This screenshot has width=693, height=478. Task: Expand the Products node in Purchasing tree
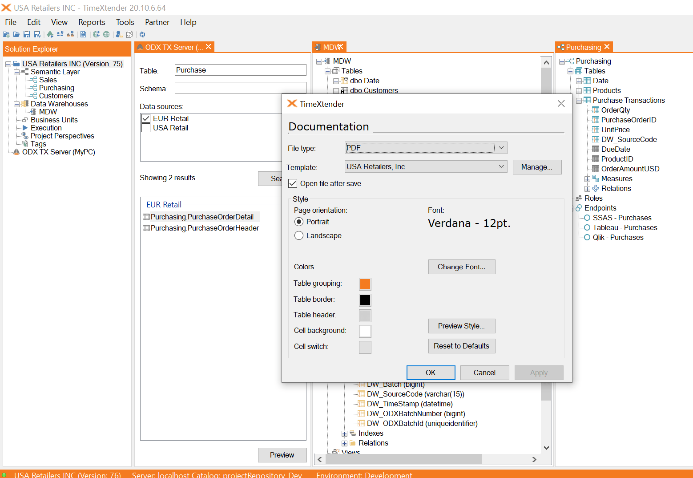579,91
